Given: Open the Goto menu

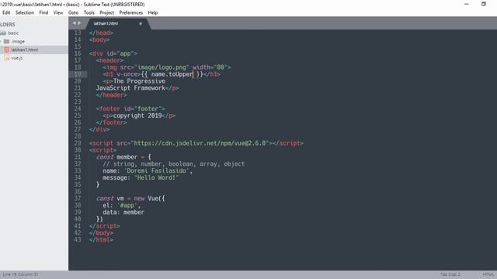Looking at the screenshot, I should click(73, 12).
